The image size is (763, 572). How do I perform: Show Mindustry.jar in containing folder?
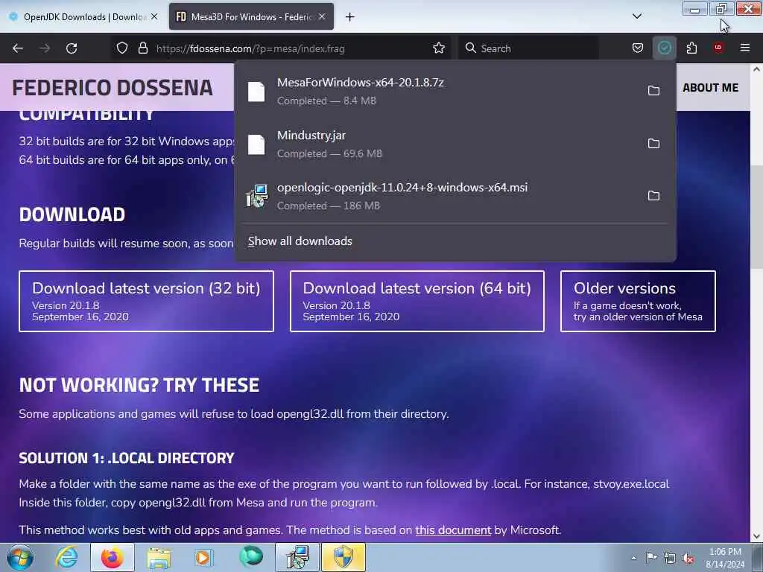pos(653,144)
